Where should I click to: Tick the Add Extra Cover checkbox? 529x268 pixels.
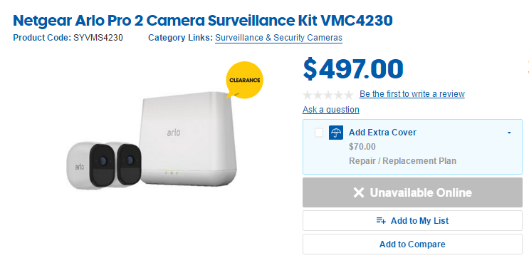point(319,133)
